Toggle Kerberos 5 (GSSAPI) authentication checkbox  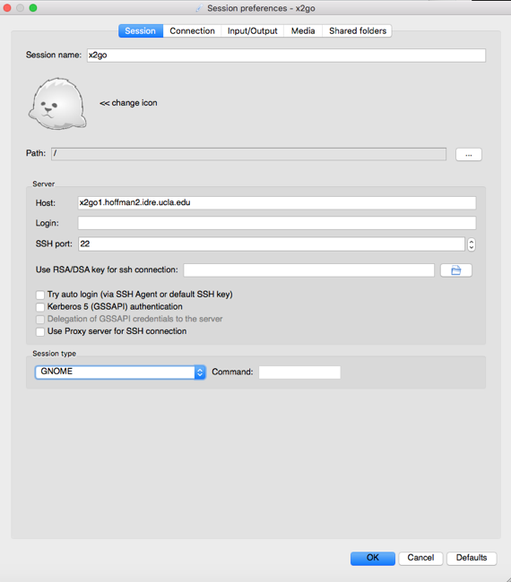click(x=40, y=307)
